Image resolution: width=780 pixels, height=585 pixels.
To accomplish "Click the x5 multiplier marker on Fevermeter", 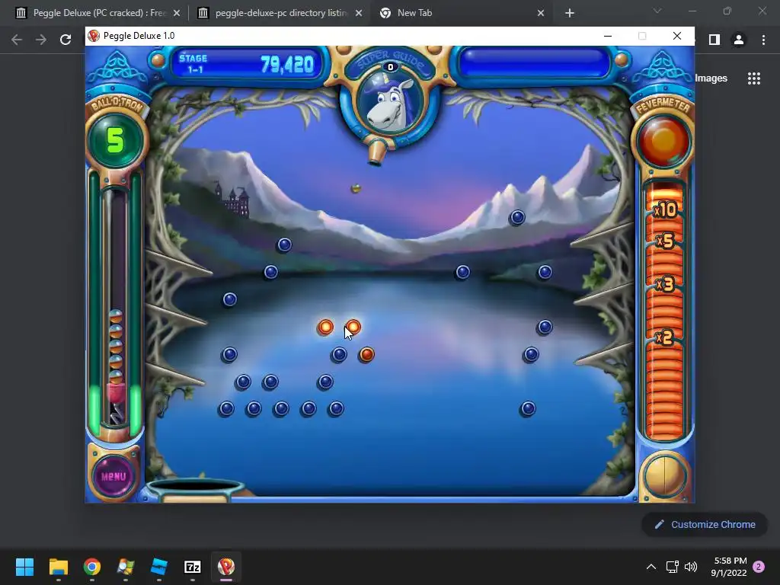I will click(x=665, y=241).
